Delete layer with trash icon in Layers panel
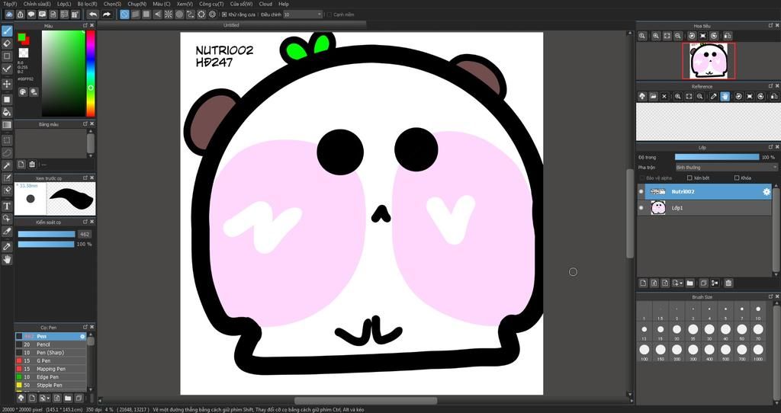Screen dimensions: 781x413 pos(728,283)
